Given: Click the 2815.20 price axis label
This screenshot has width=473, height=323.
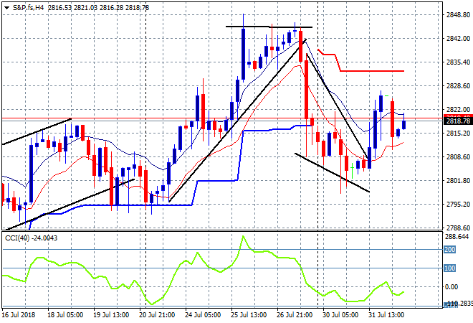Looking at the screenshot, I should click(x=458, y=133).
